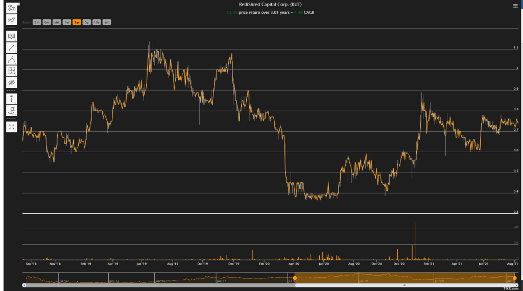Click the 4M volume axis label
The width and height of the screenshot is (523, 291).
pos(516,227)
